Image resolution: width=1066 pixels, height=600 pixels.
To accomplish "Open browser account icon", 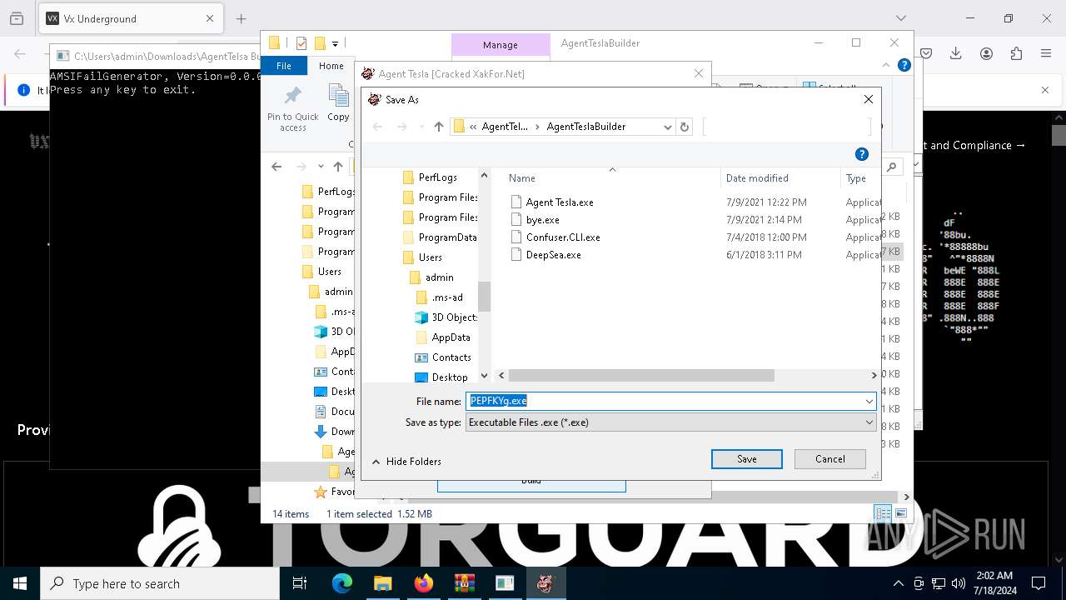I will tap(986, 53).
